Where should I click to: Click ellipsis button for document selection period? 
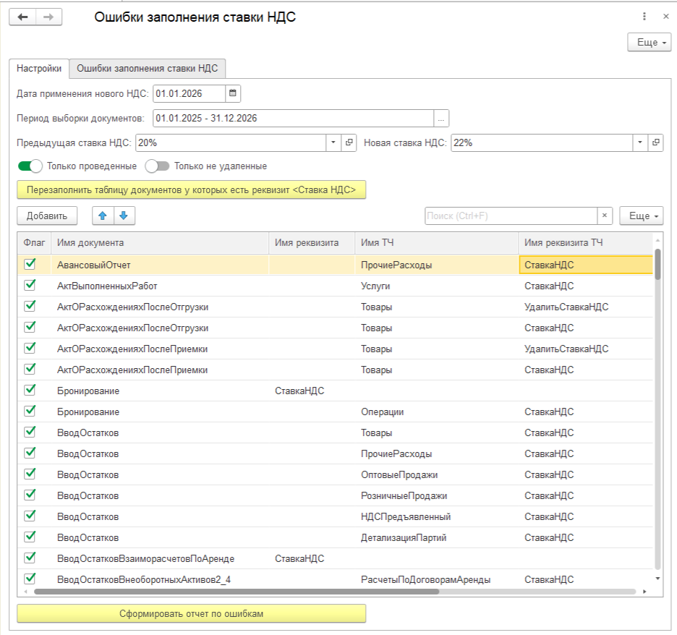(441, 118)
